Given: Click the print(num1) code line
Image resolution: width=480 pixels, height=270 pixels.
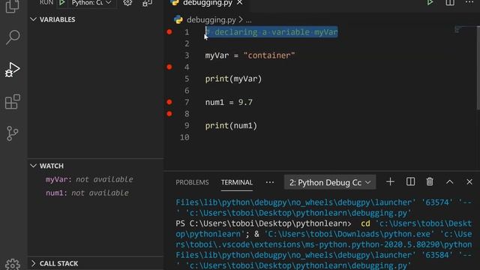Looking at the screenshot, I should tap(231, 126).
